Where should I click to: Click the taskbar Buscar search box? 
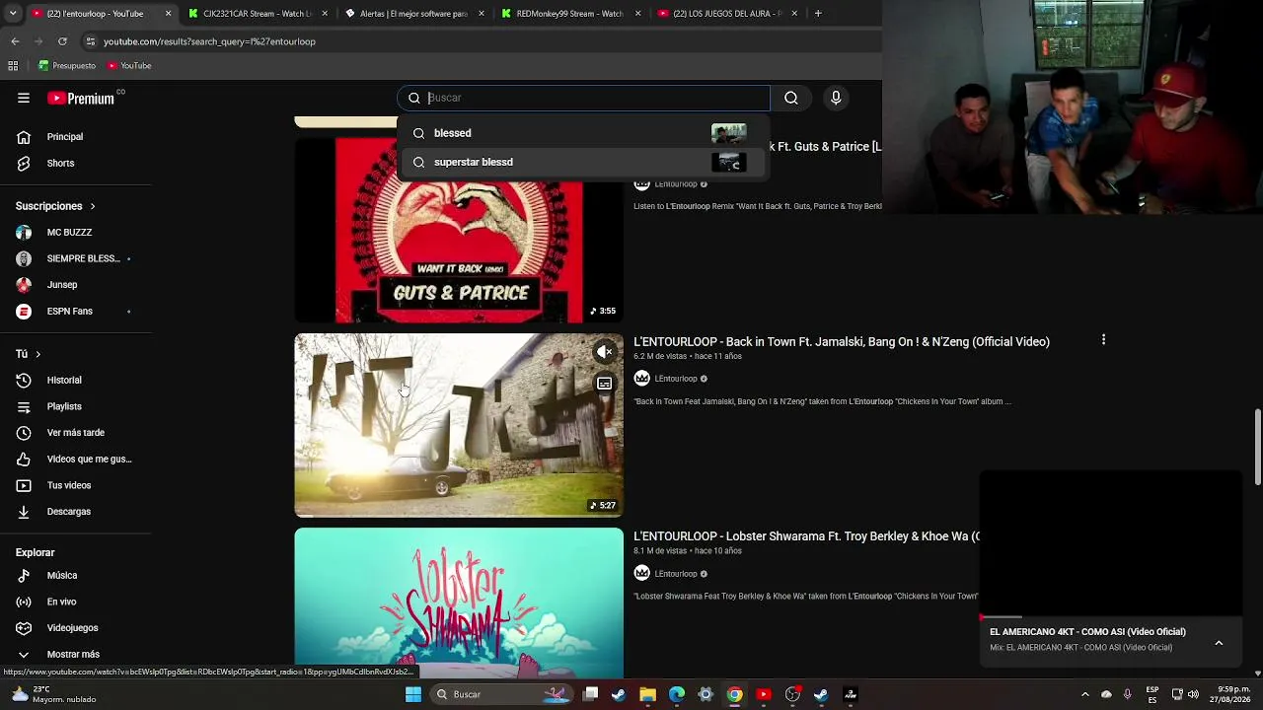pyautogui.click(x=501, y=694)
